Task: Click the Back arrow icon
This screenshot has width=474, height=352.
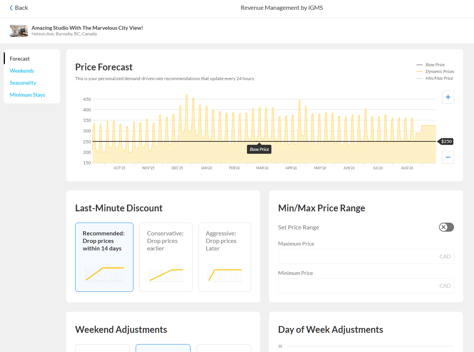Action: pos(11,8)
